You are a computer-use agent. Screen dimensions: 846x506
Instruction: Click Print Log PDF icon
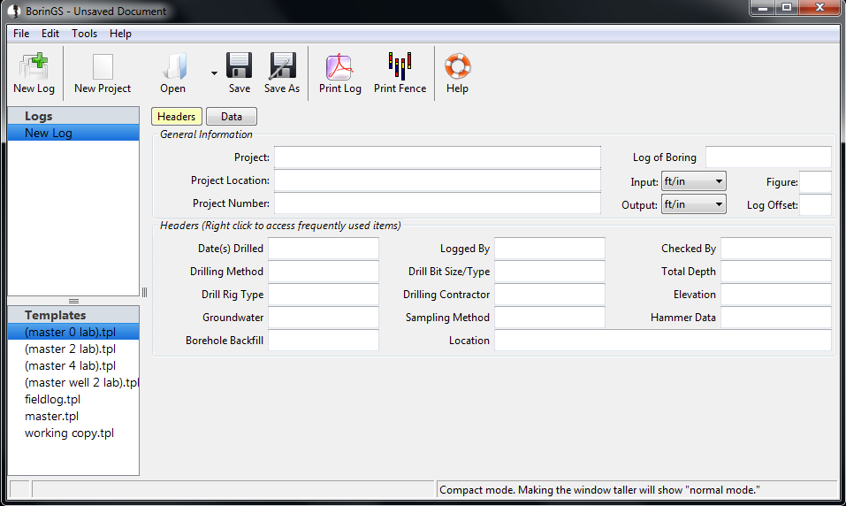[339, 67]
